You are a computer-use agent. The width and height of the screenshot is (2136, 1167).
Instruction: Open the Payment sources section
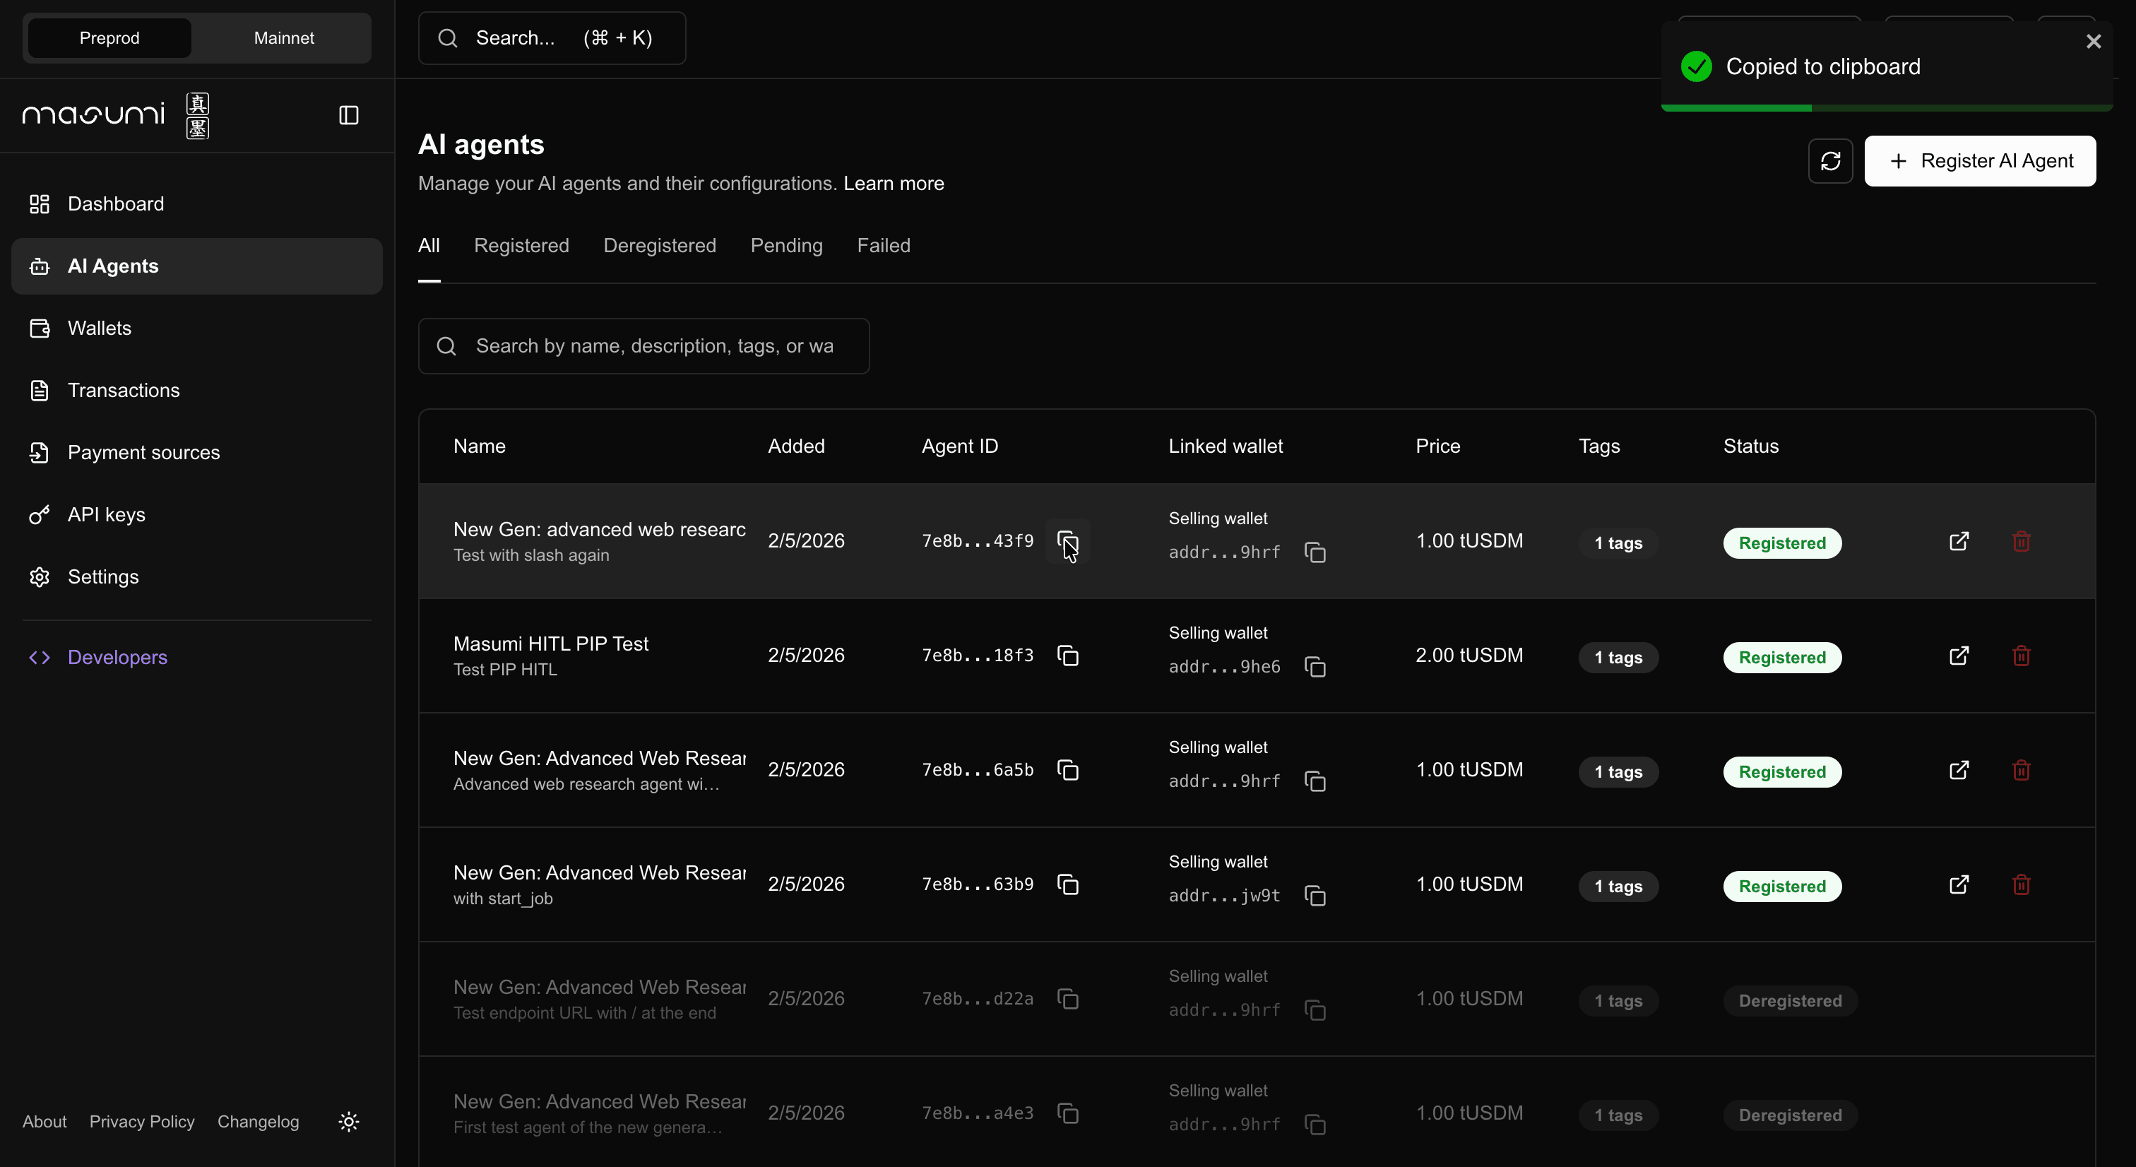click(x=143, y=452)
